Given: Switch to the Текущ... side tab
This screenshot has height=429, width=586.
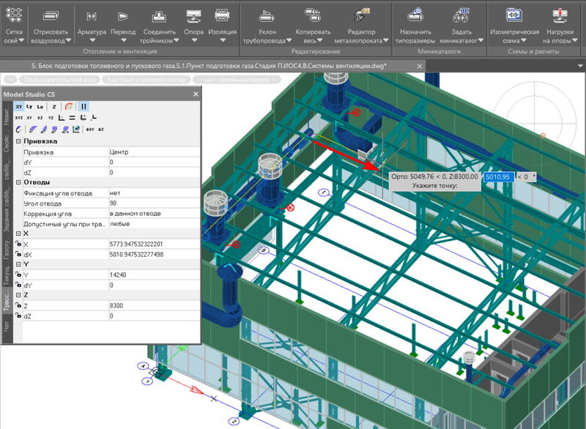Looking at the screenshot, I should point(7,274).
